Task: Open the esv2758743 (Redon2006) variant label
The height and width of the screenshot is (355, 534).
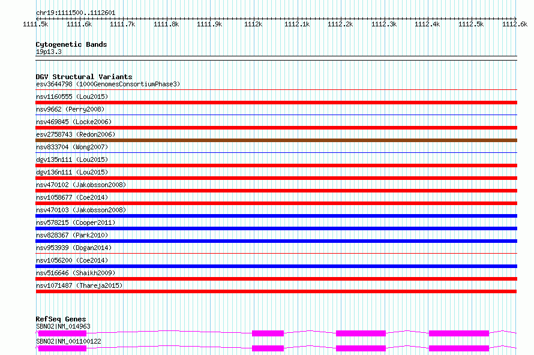Action: click(x=76, y=134)
